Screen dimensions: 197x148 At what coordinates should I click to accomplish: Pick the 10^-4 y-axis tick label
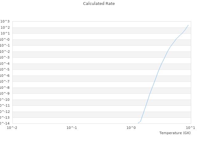pyautogui.click(x=5, y=64)
